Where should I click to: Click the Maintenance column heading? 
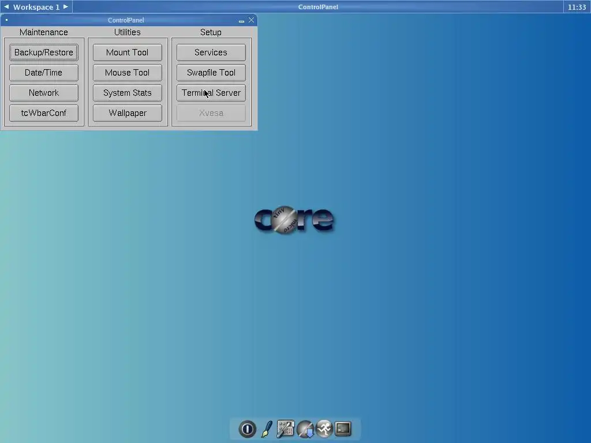point(44,32)
